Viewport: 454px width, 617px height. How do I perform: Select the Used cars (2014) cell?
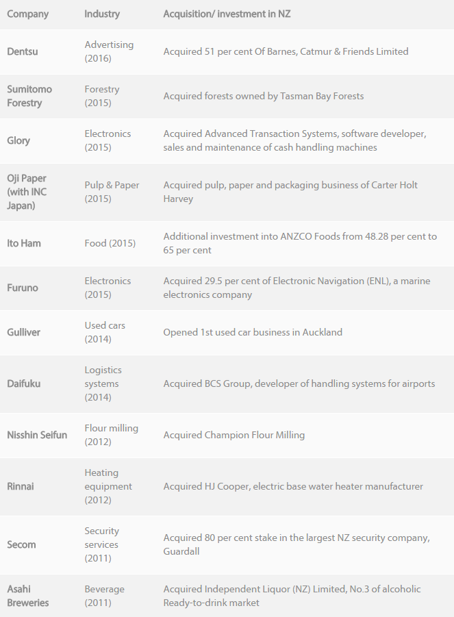tap(105, 332)
